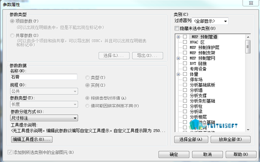
Task: Check the HVAC 区 category box
Action: [x=185, y=42]
